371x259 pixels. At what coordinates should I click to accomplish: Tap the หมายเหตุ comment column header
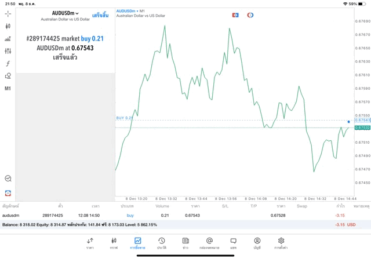pos(361,206)
